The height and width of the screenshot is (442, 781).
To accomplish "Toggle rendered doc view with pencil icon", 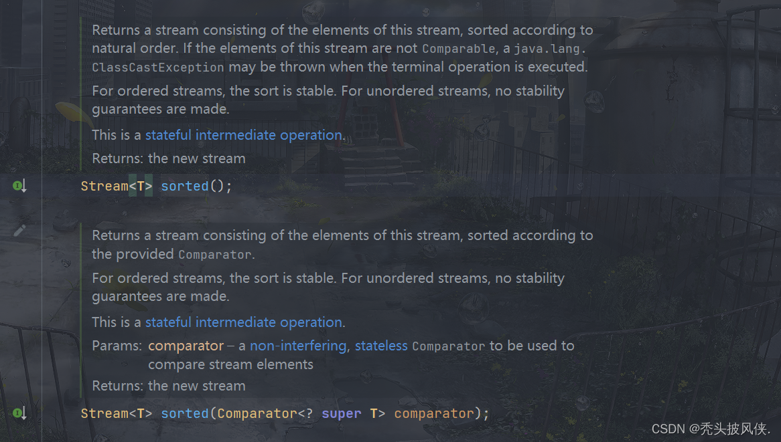I will (x=19, y=230).
